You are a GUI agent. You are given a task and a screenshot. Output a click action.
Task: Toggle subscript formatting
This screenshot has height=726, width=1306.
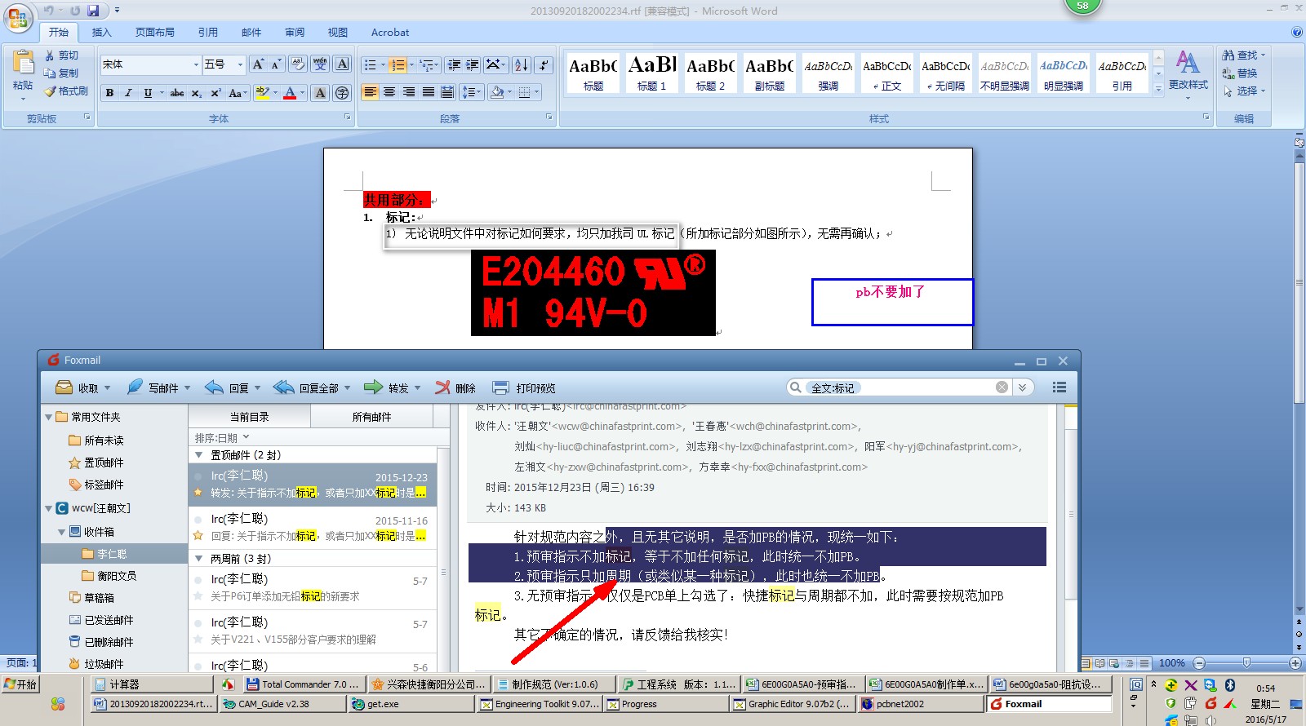197,93
